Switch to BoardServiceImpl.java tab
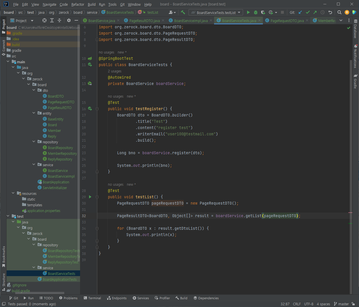Screen dimensions: 359x307 point(191,21)
